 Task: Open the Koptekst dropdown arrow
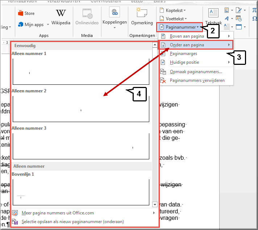click(x=184, y=11)
